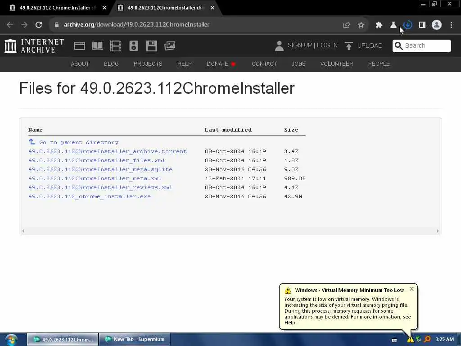Click the network tray icon
Image resolution: width=461 pixels, height=346 pixels.
point(419,339)
